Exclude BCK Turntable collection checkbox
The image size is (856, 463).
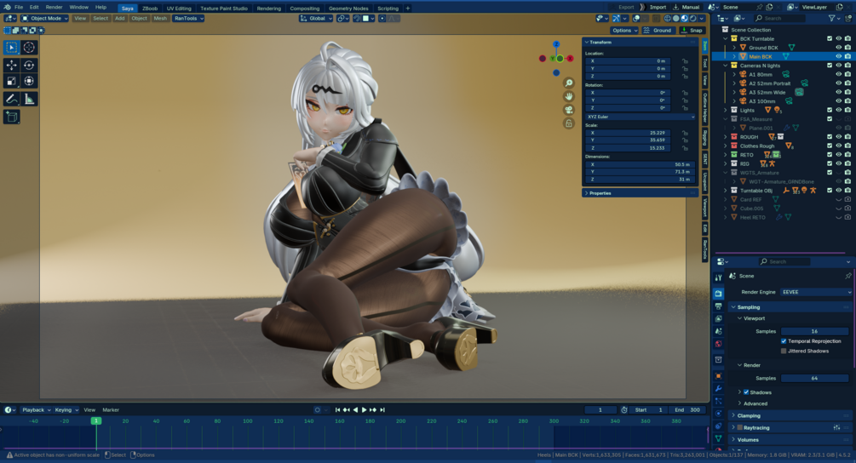pyautogui.click(x=830, y=38)
